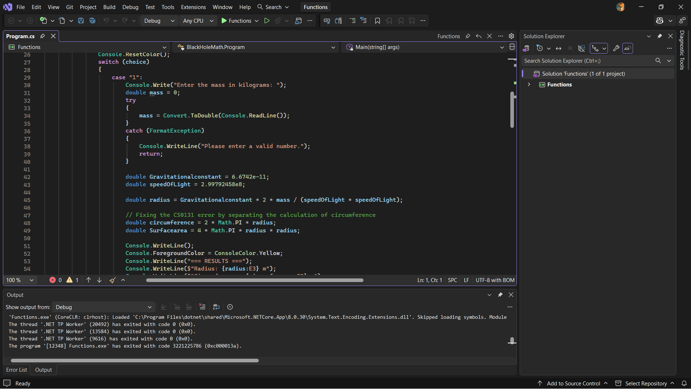Click the bookmark toggle icon in toolbar
The height and width of the screenshot is (389, 691).
coord(378,21)
